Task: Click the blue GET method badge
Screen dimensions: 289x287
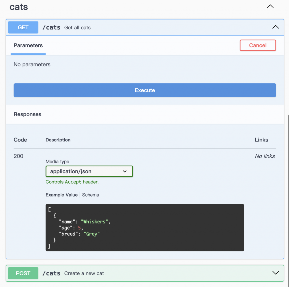Action: pos(23,27)
